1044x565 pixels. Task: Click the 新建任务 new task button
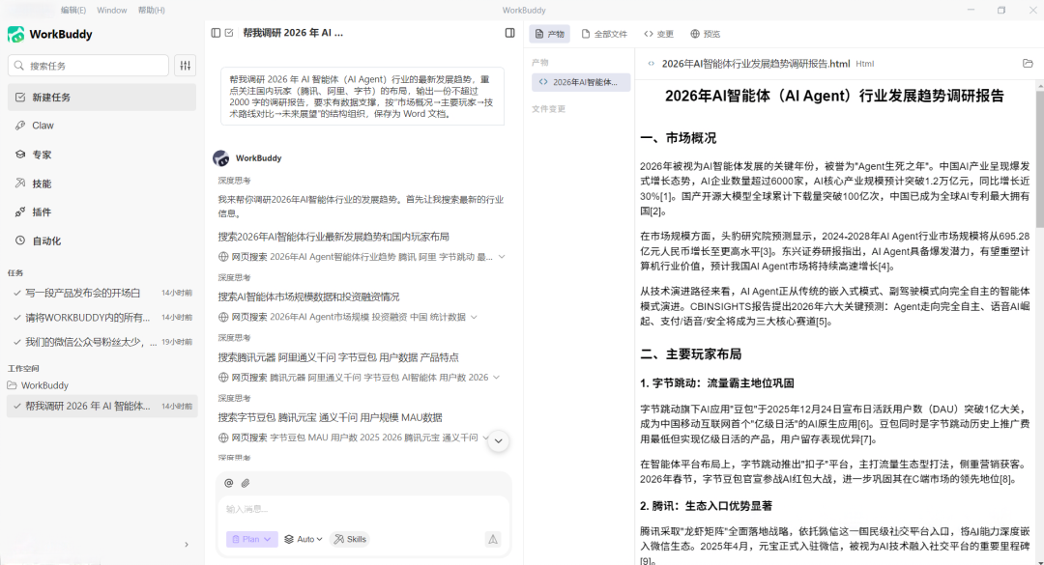click(101, 98)
